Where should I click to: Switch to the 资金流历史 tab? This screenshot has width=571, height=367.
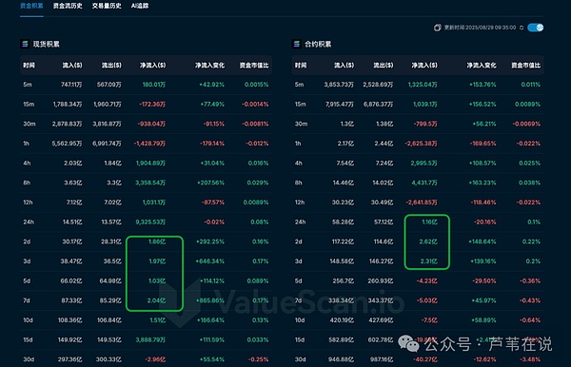point(68,6)
